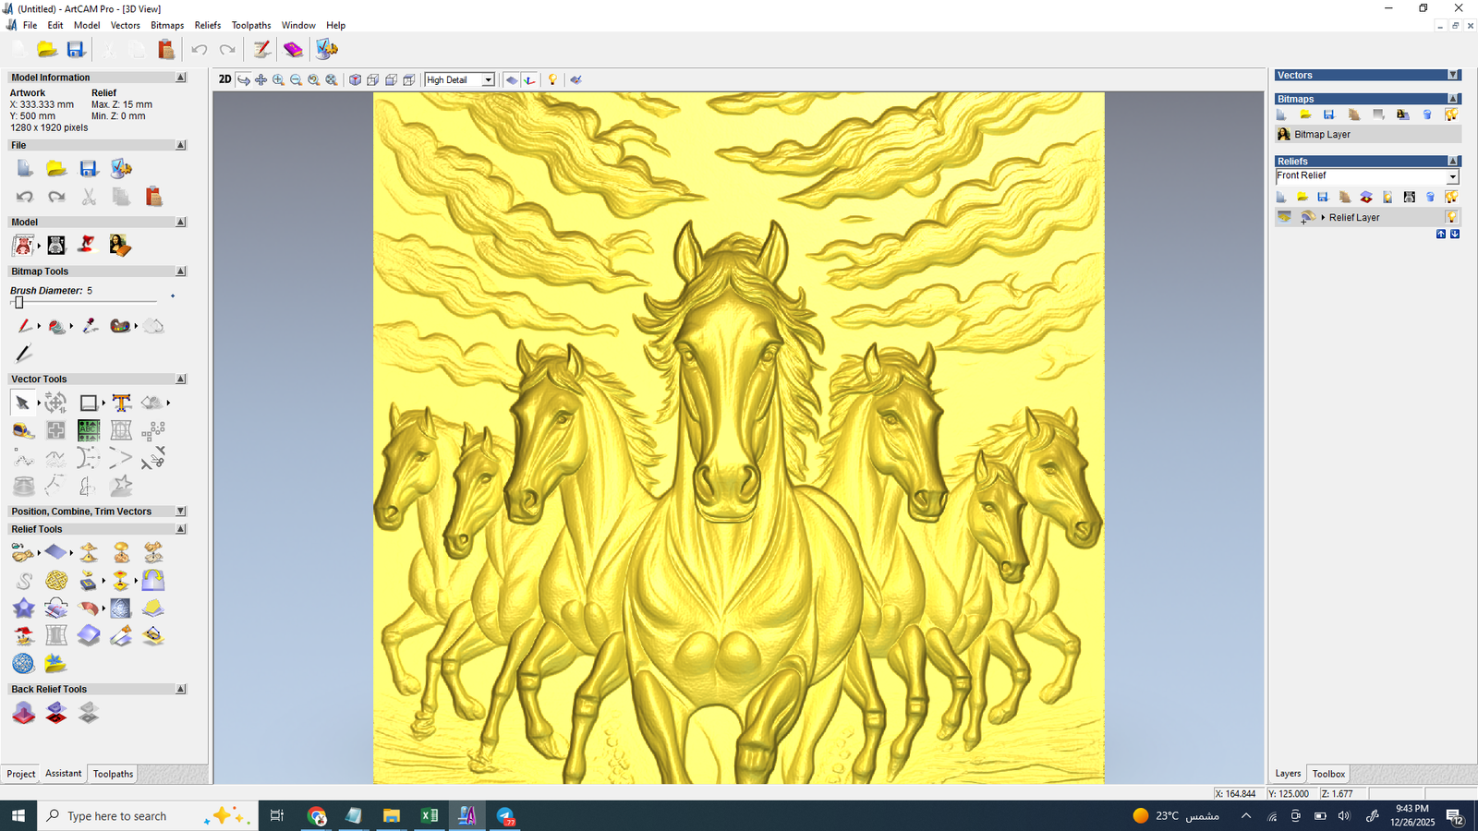
Task: Click the Brush Diameter slider handle
Action: tap(18, 303)
